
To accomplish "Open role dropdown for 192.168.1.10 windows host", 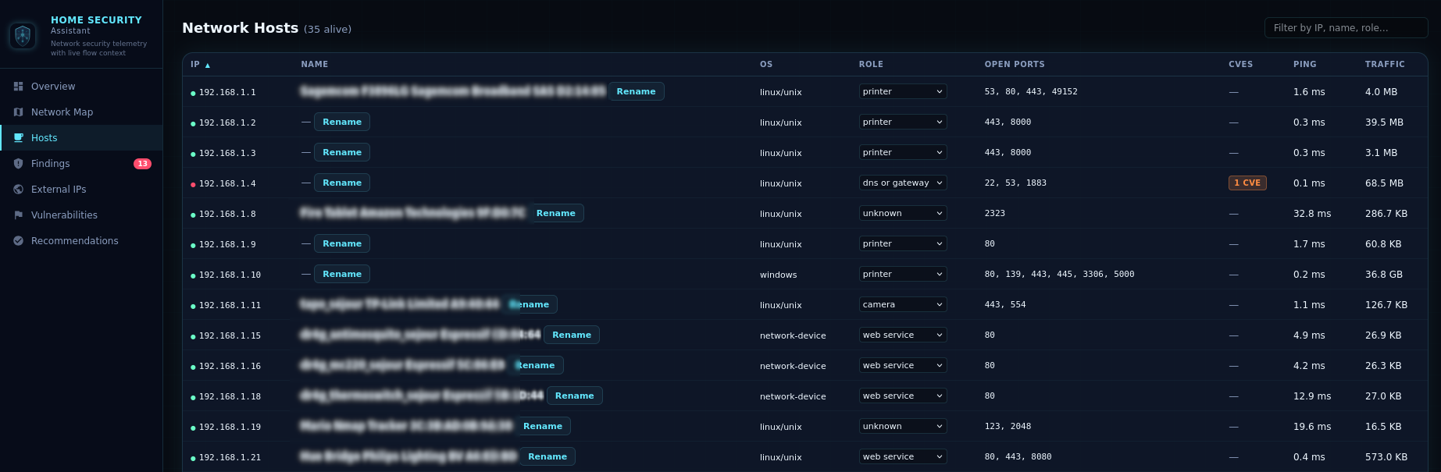I will tap(902, 274).
